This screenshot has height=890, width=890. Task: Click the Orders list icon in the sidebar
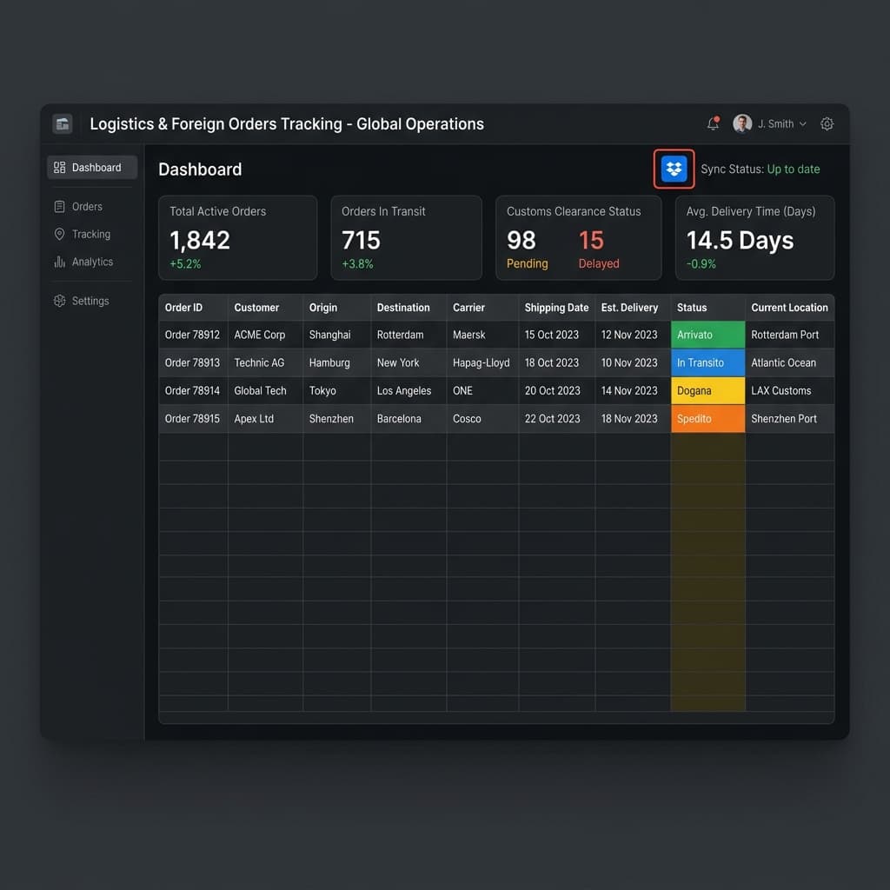pos(60,207)
